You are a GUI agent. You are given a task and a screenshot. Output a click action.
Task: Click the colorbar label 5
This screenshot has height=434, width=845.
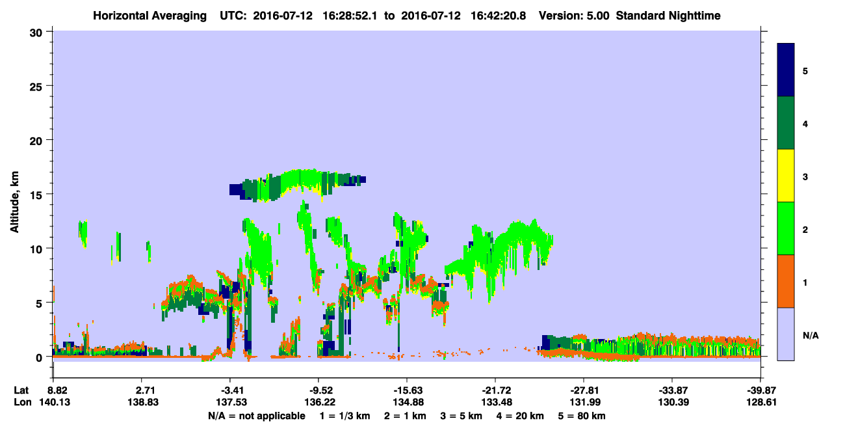tap(805, 70)
